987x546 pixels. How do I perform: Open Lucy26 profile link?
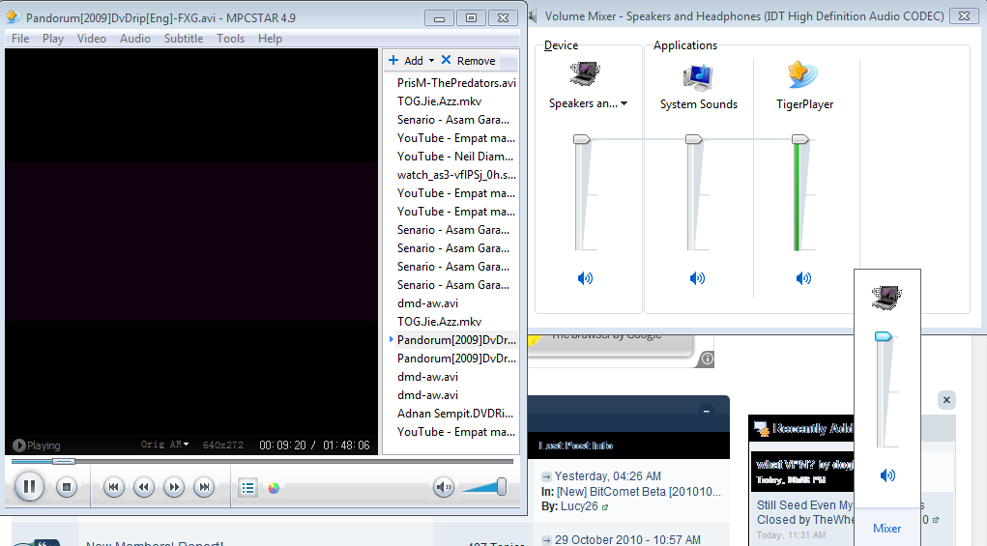pos(579,506)
